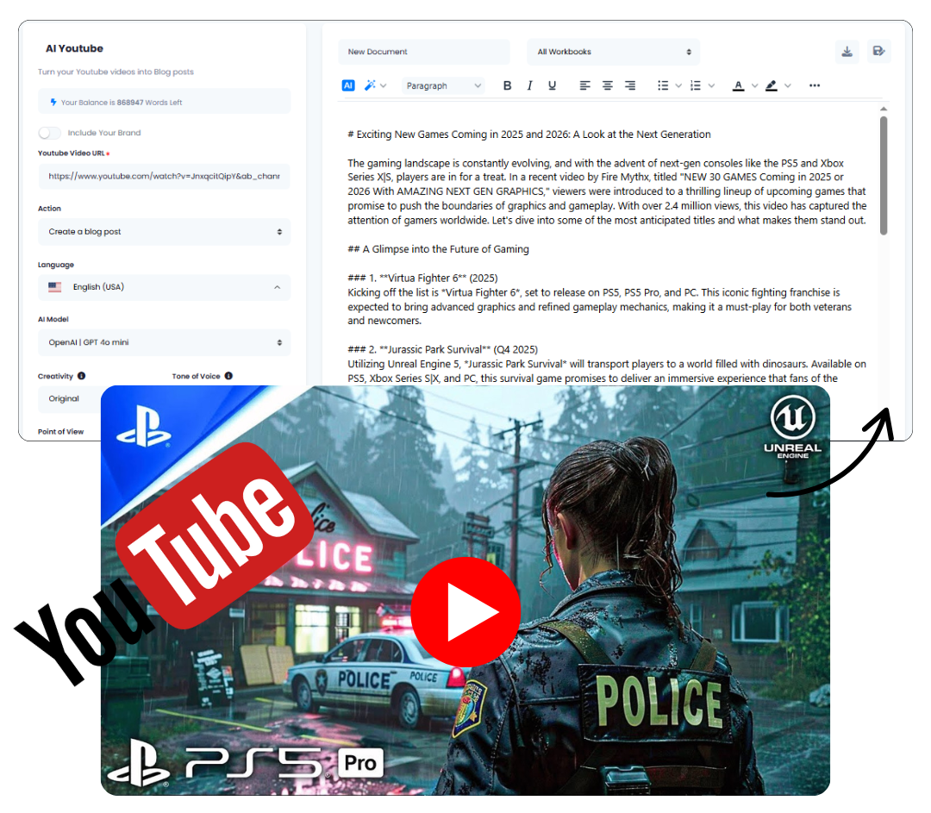The image size is (931, 813).
Task: Download the document
Action: coord(847,52)
